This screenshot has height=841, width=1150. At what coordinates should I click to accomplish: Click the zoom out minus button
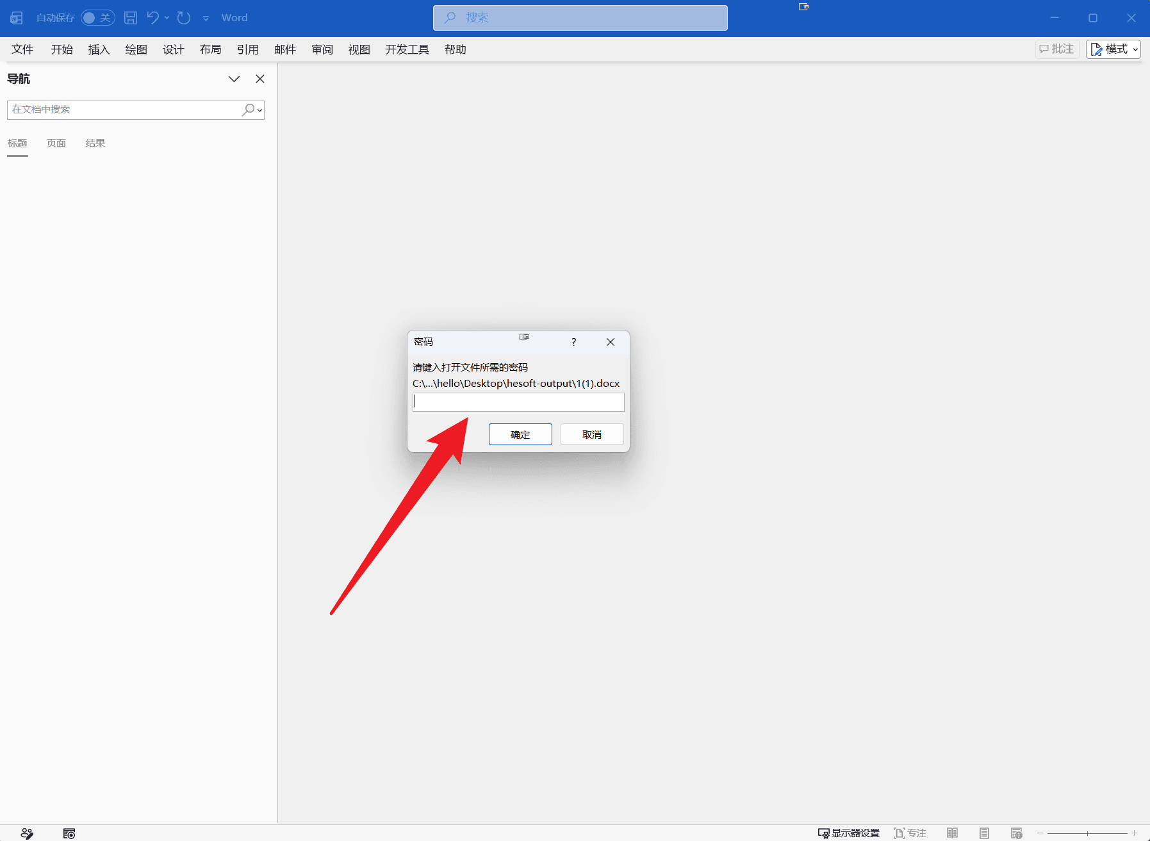pyautogui.click(x=1040, y=833)
